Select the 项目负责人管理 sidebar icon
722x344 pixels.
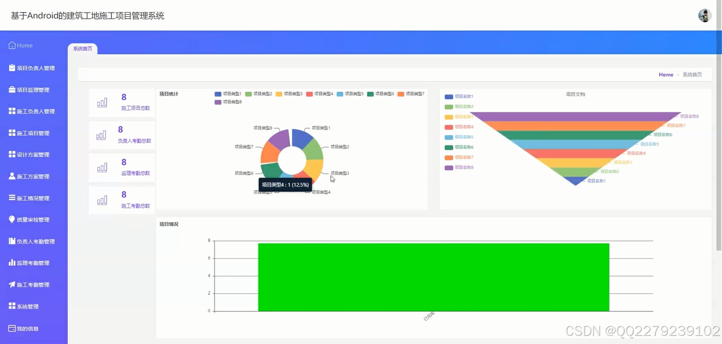[12, 67]
